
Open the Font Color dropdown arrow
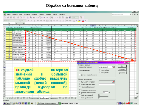point(85,21)
